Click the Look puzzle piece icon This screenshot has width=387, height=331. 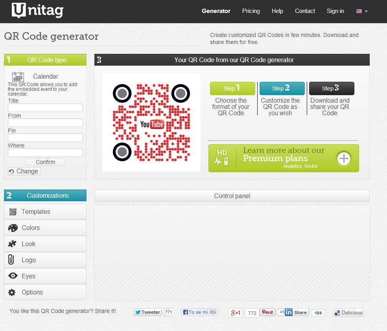click(12, 244)
